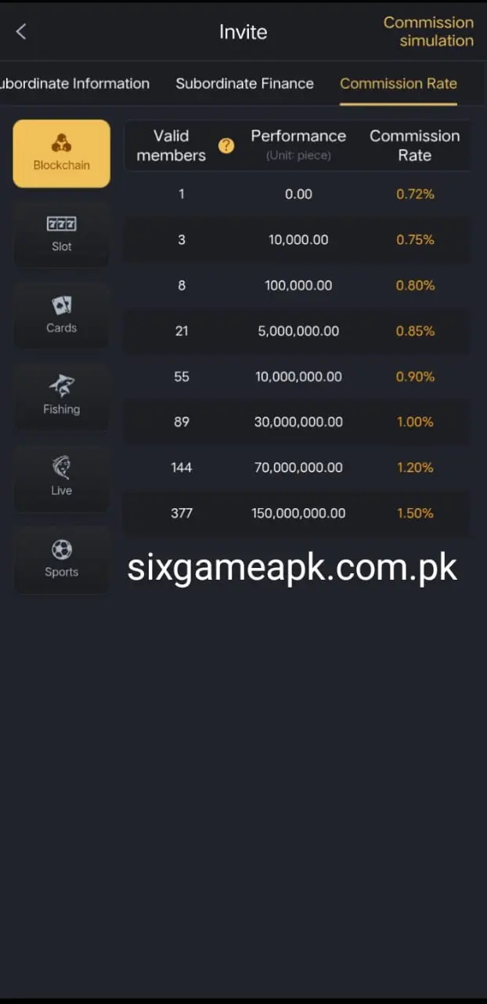Select the Blockchain category icon

coord(61,145)
